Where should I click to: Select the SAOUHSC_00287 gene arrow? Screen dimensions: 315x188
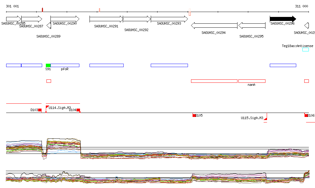(x=32, y=19)
